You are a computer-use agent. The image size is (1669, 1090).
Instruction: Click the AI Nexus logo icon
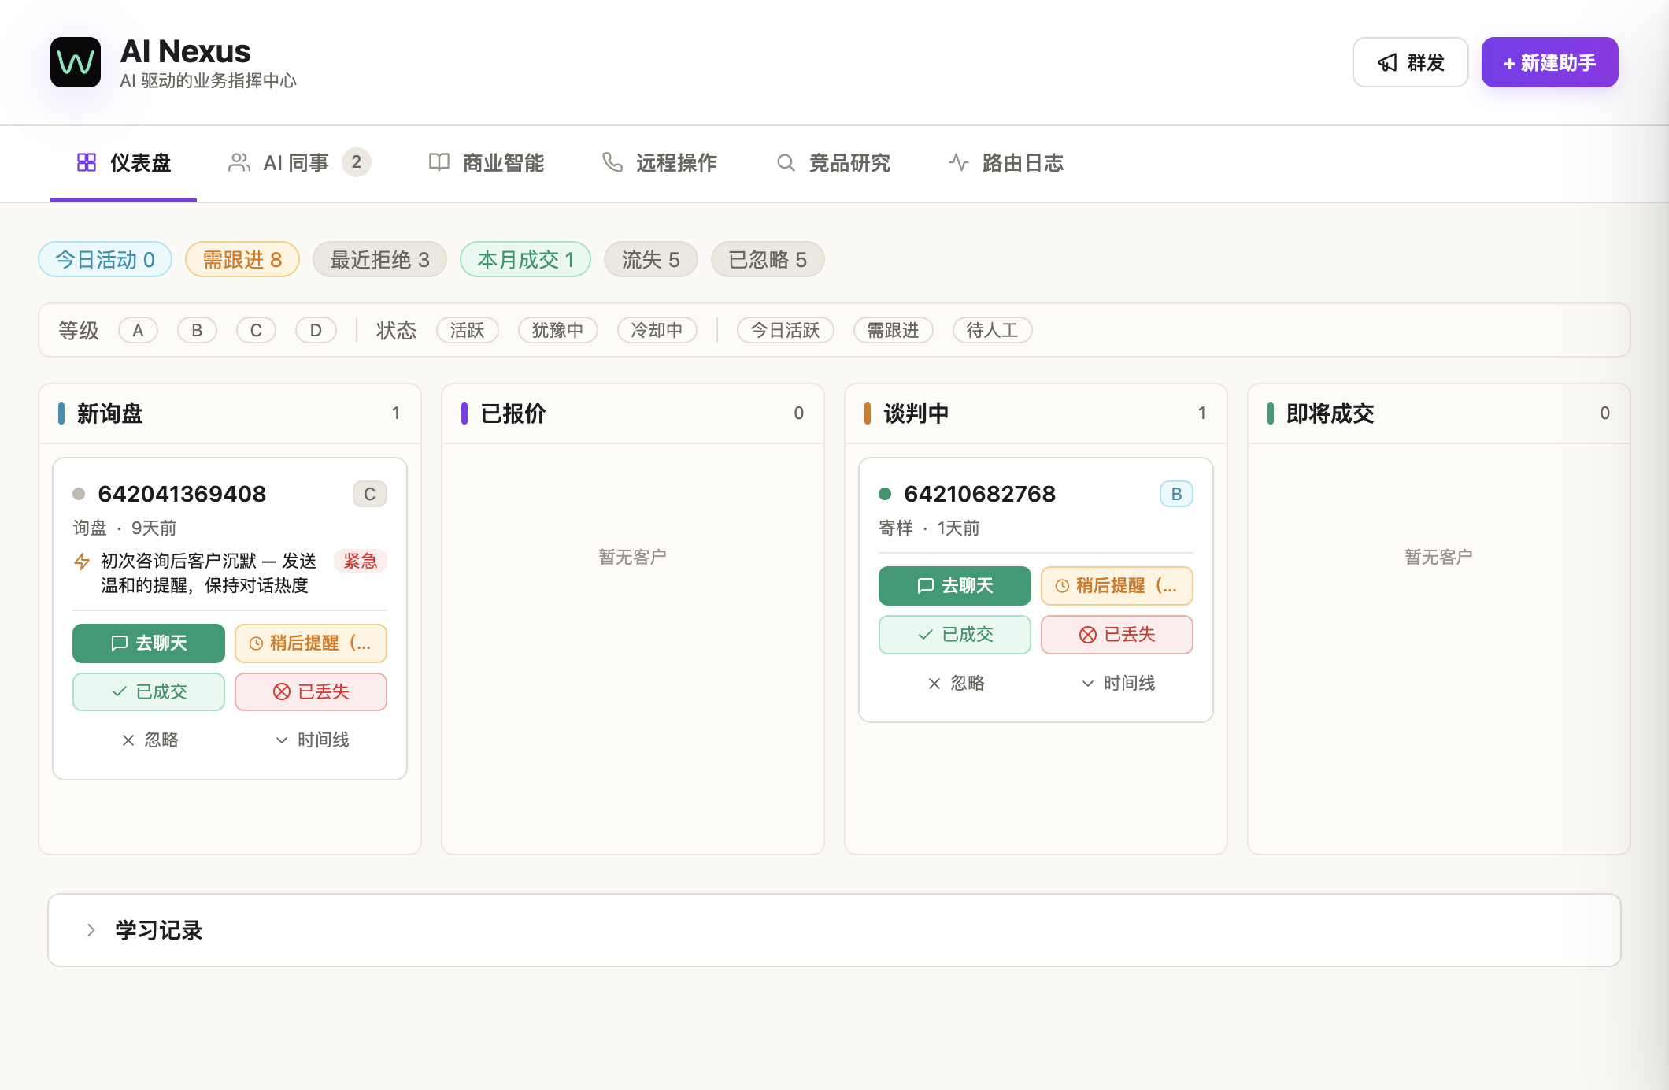click(76, 62)
